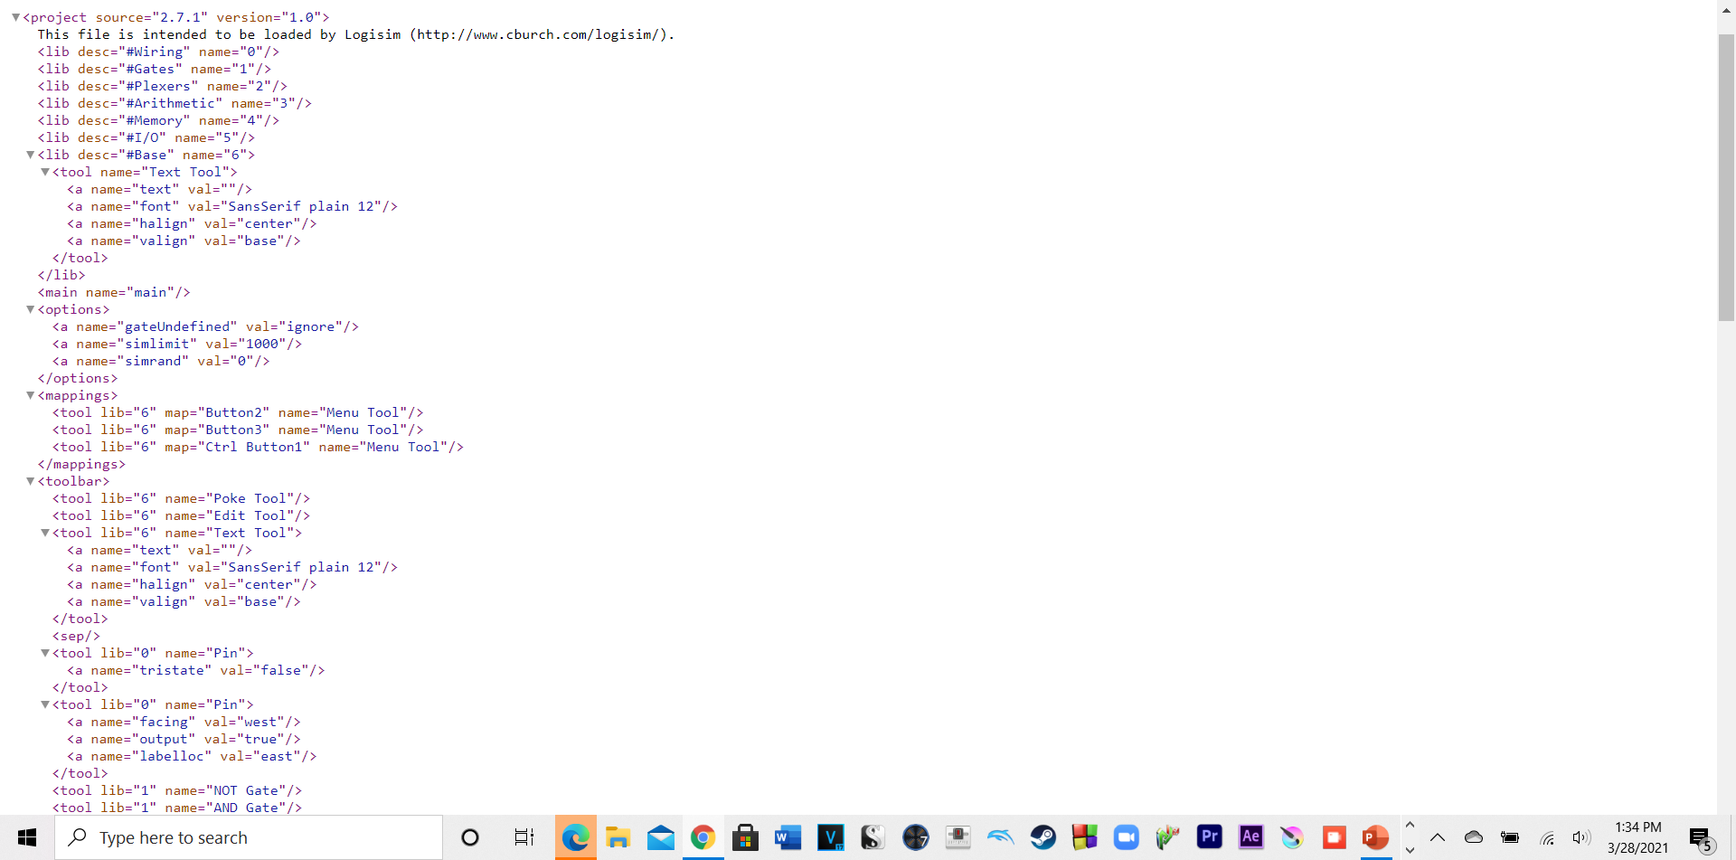Launch Adobe After Effects
Image resolution: width=1736 pixels, height=860 pixels.
pos(1250,837)
